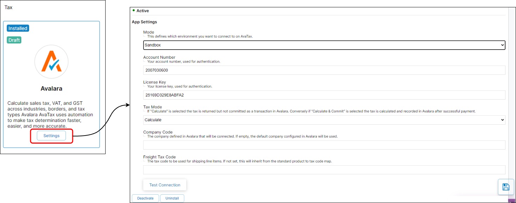Deactivate the Avalara app
This screenshot has width=516, height=203.
[145, 198]
